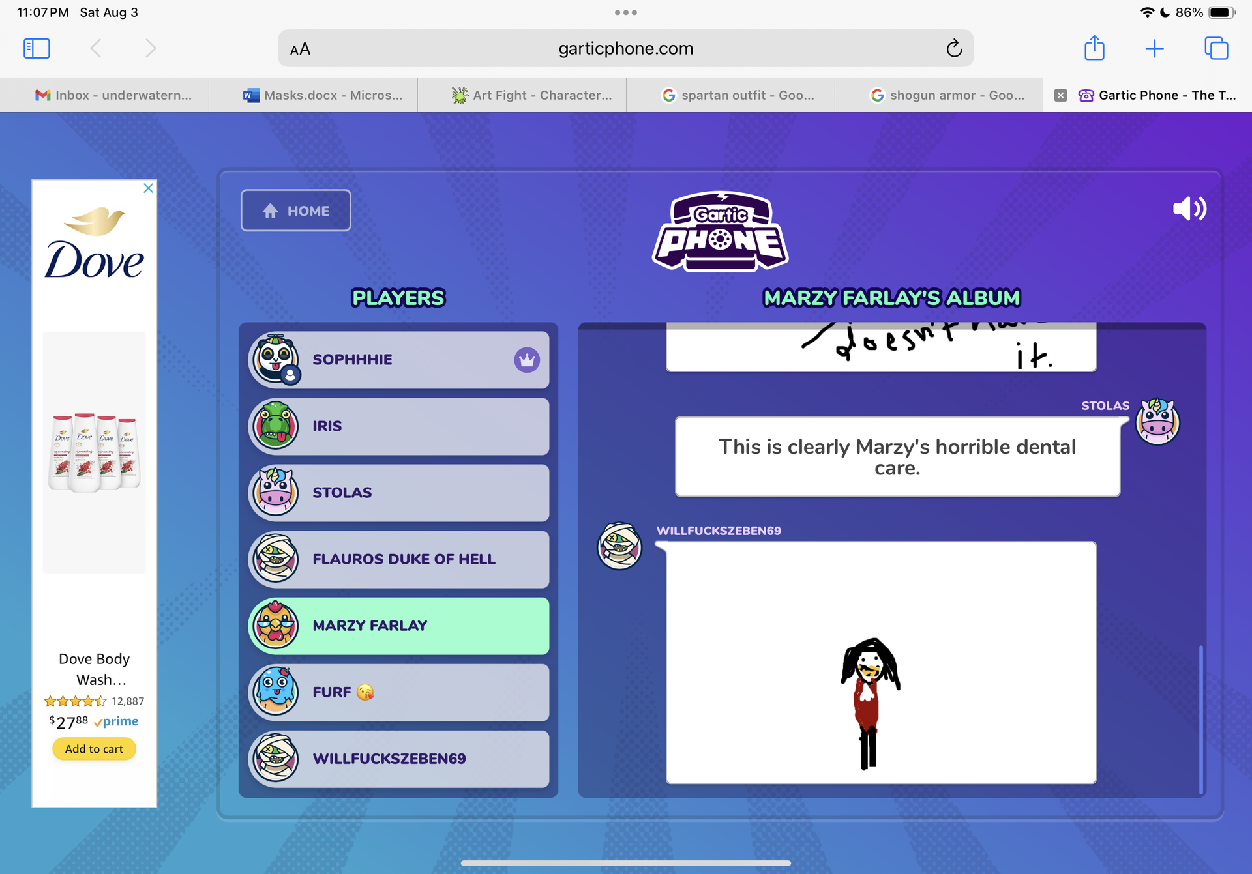Open the handwritten drawing at album top
The width and height of the screenshot is (1252, 874).
point(881,347)
